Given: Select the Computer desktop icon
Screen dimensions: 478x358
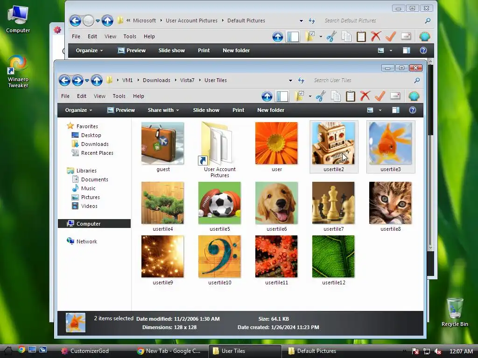Looking at the screenshot, I should (18, 19).
